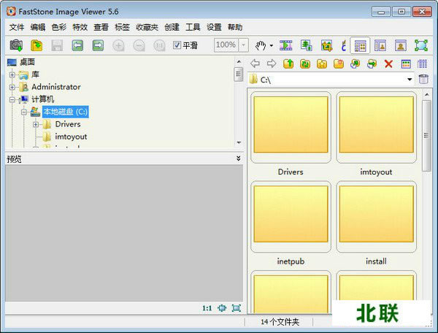Click the recycle bin icon beside path
The height and width of the screenshot is (333, 438).
[x=423, y=80]
